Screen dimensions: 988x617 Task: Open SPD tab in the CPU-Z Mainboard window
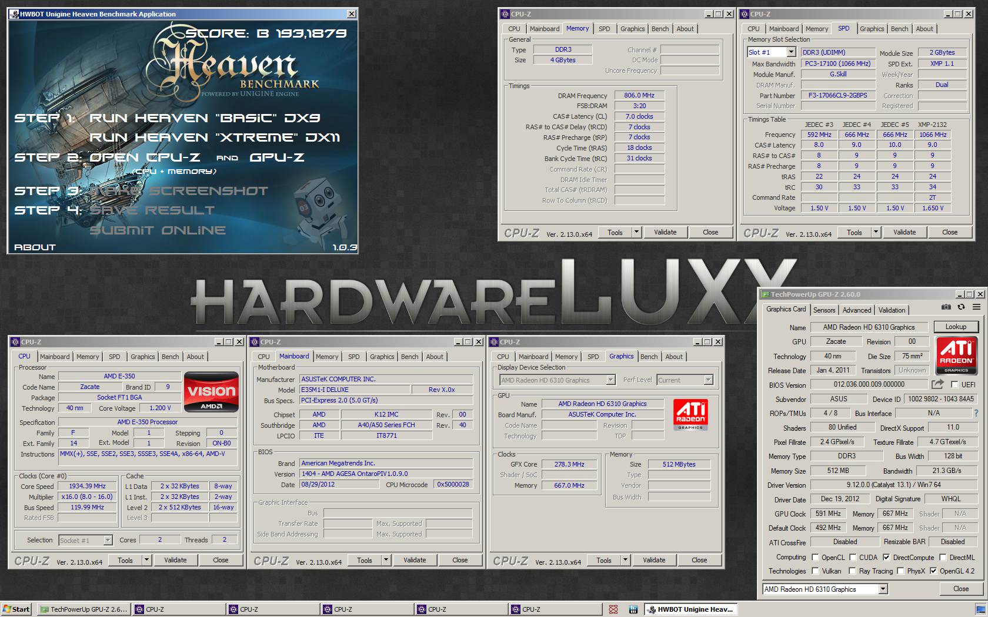(353, 357)
